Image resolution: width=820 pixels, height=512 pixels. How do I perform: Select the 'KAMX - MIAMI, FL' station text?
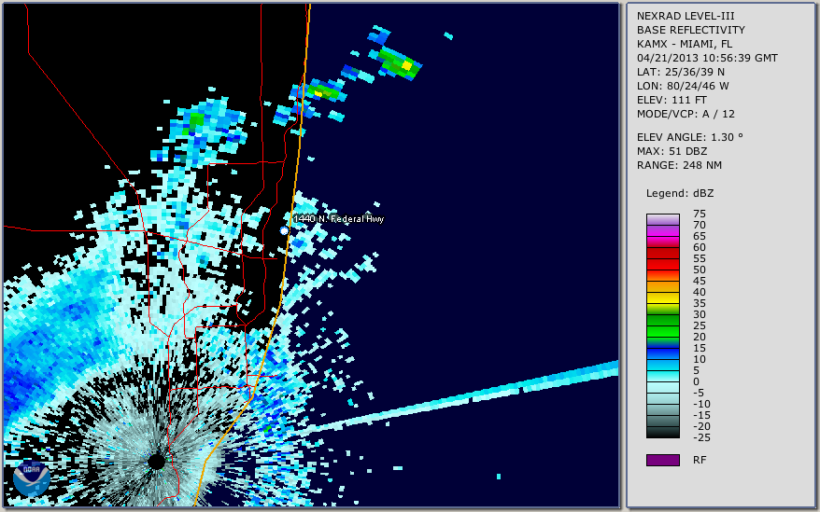click(685, 45)
